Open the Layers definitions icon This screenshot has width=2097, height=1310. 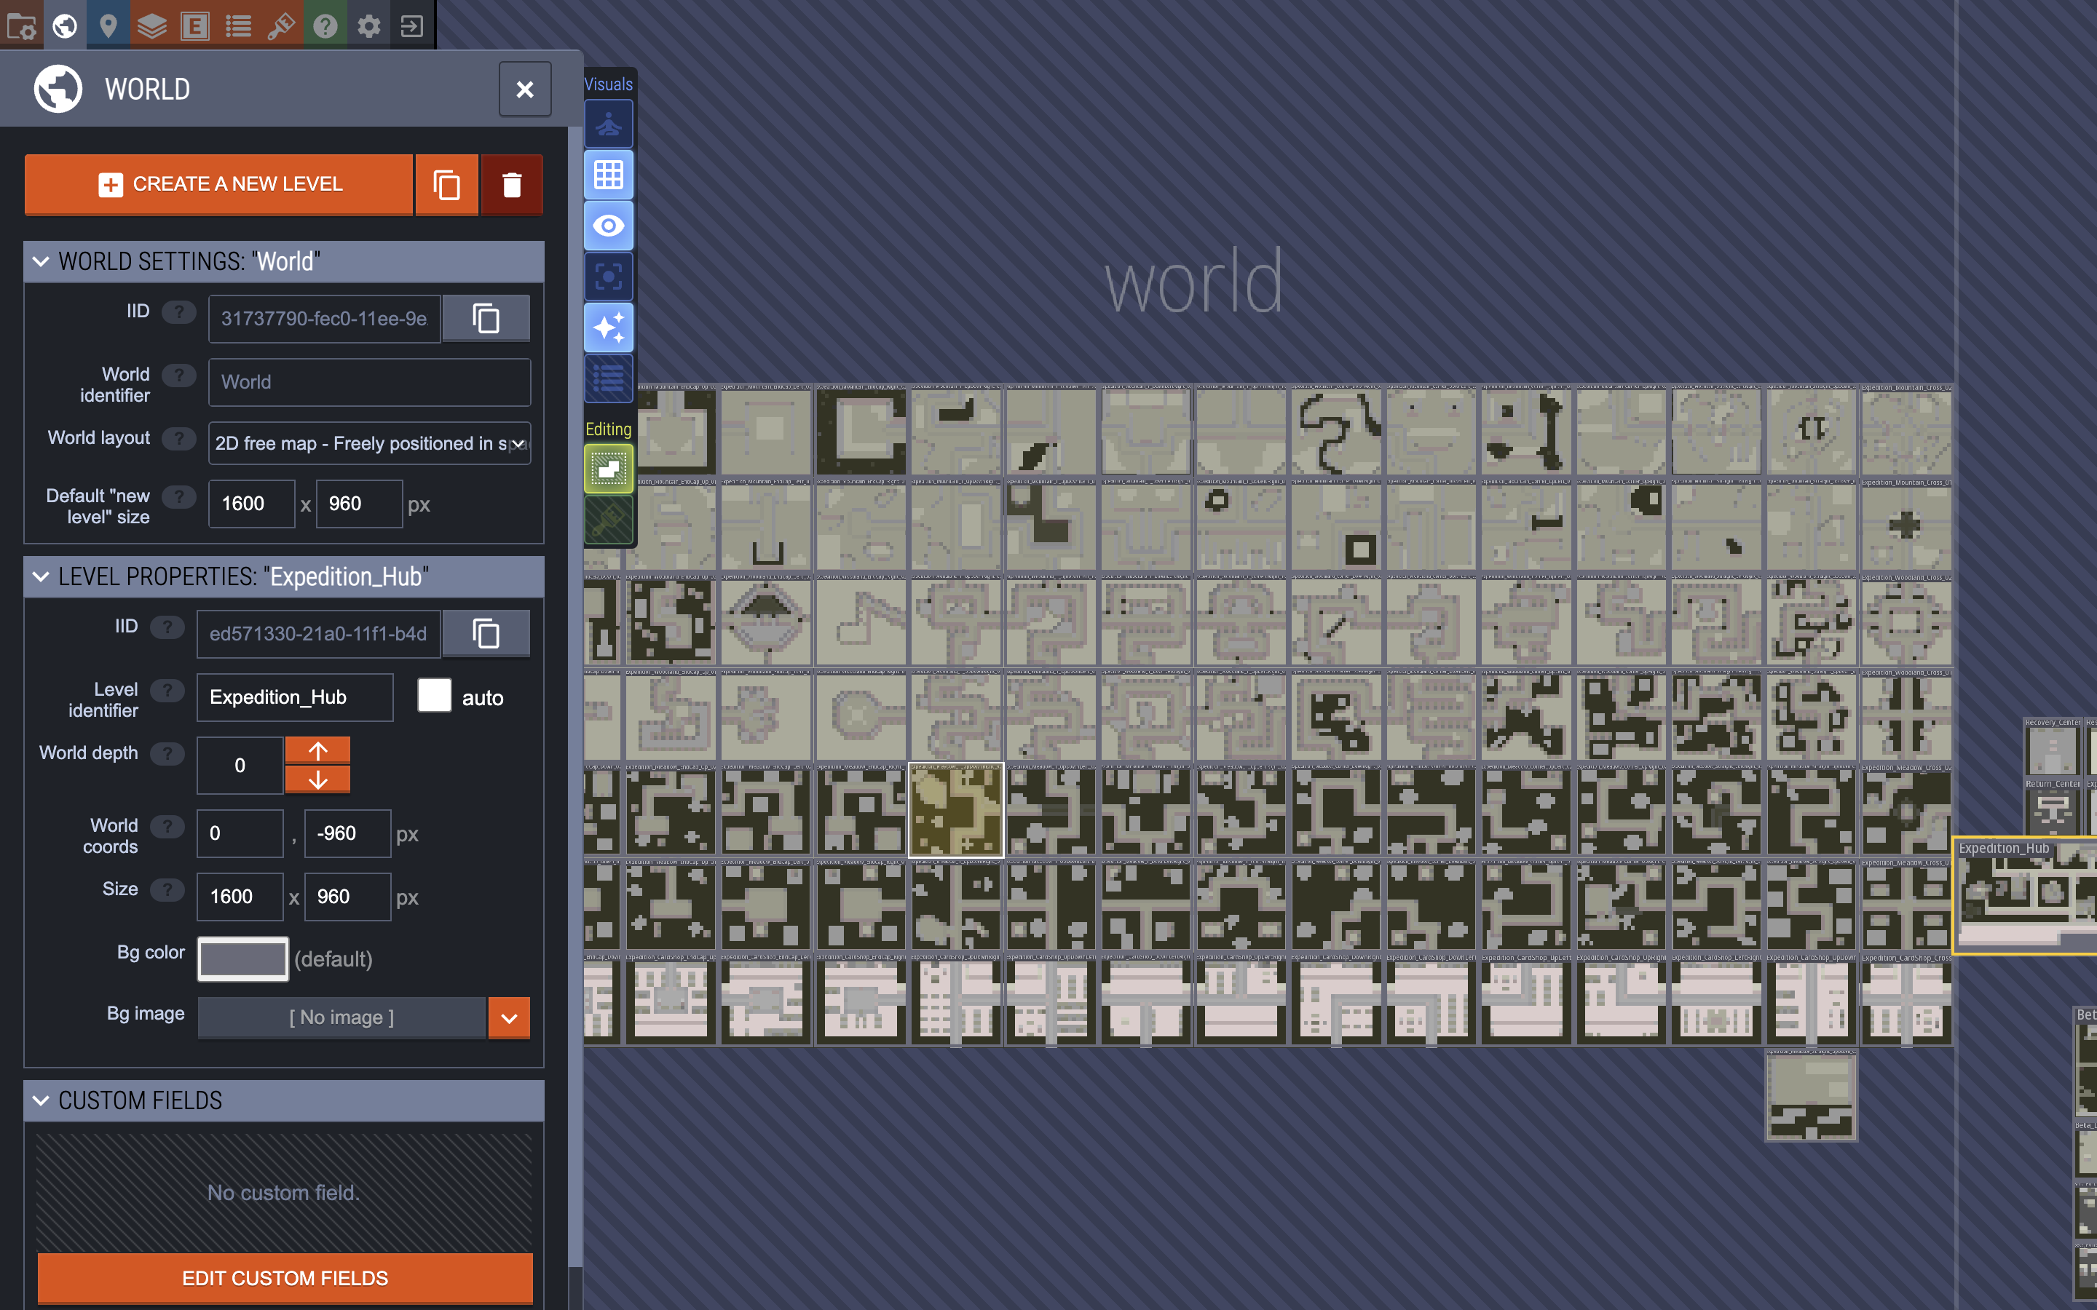tap(151, 25)
